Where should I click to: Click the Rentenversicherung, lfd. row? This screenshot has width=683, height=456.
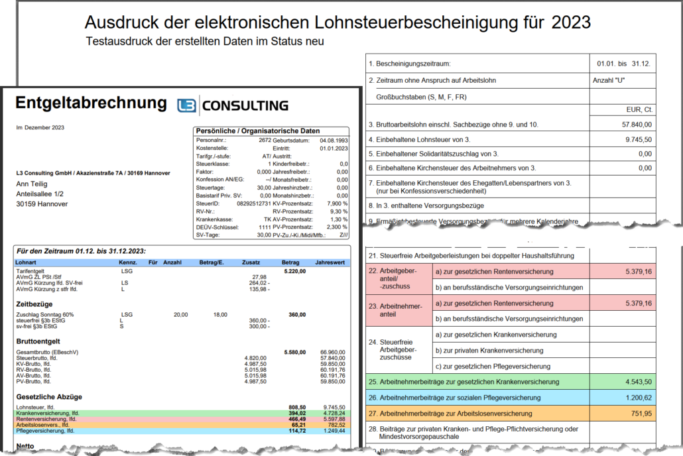click(x=133, y=418)
